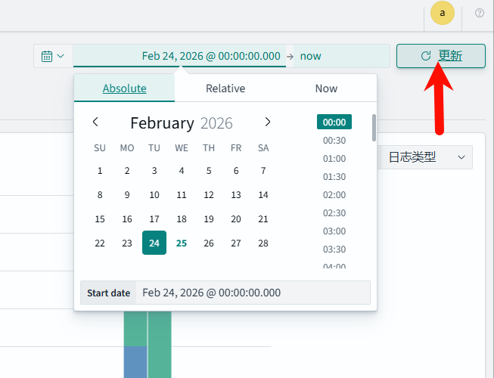Open the calendar quick menu icon
Image resolution: width=494 pixels, height=378 pixels.
click(52, 56)
